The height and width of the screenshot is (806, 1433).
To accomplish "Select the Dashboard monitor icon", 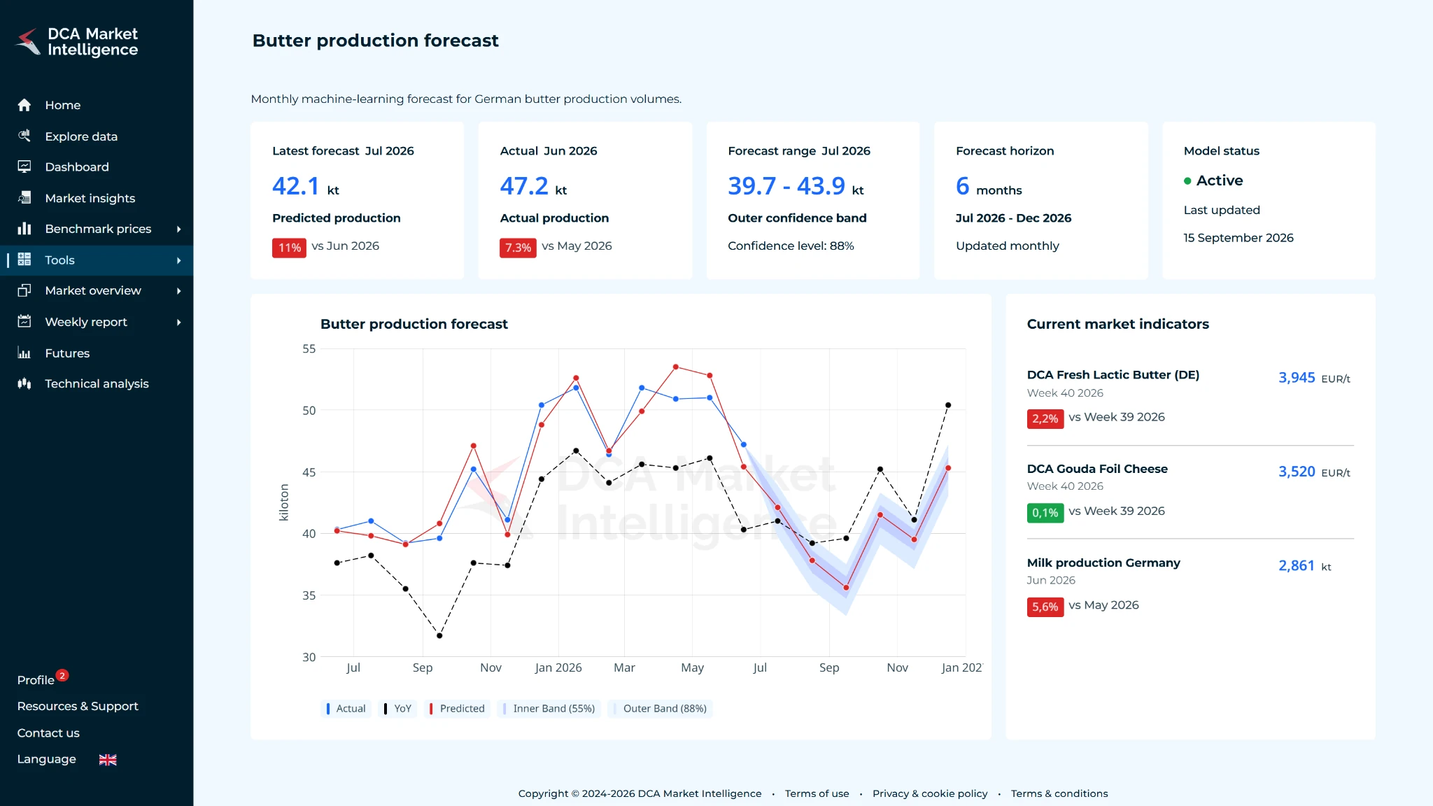I will pos(24,167).
